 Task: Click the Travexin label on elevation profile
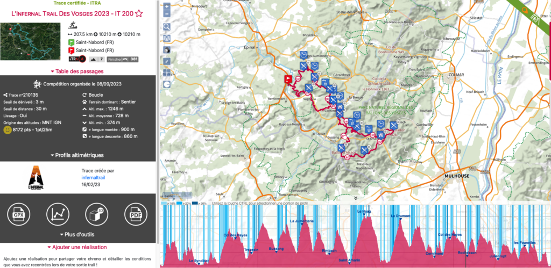[251, 250]
